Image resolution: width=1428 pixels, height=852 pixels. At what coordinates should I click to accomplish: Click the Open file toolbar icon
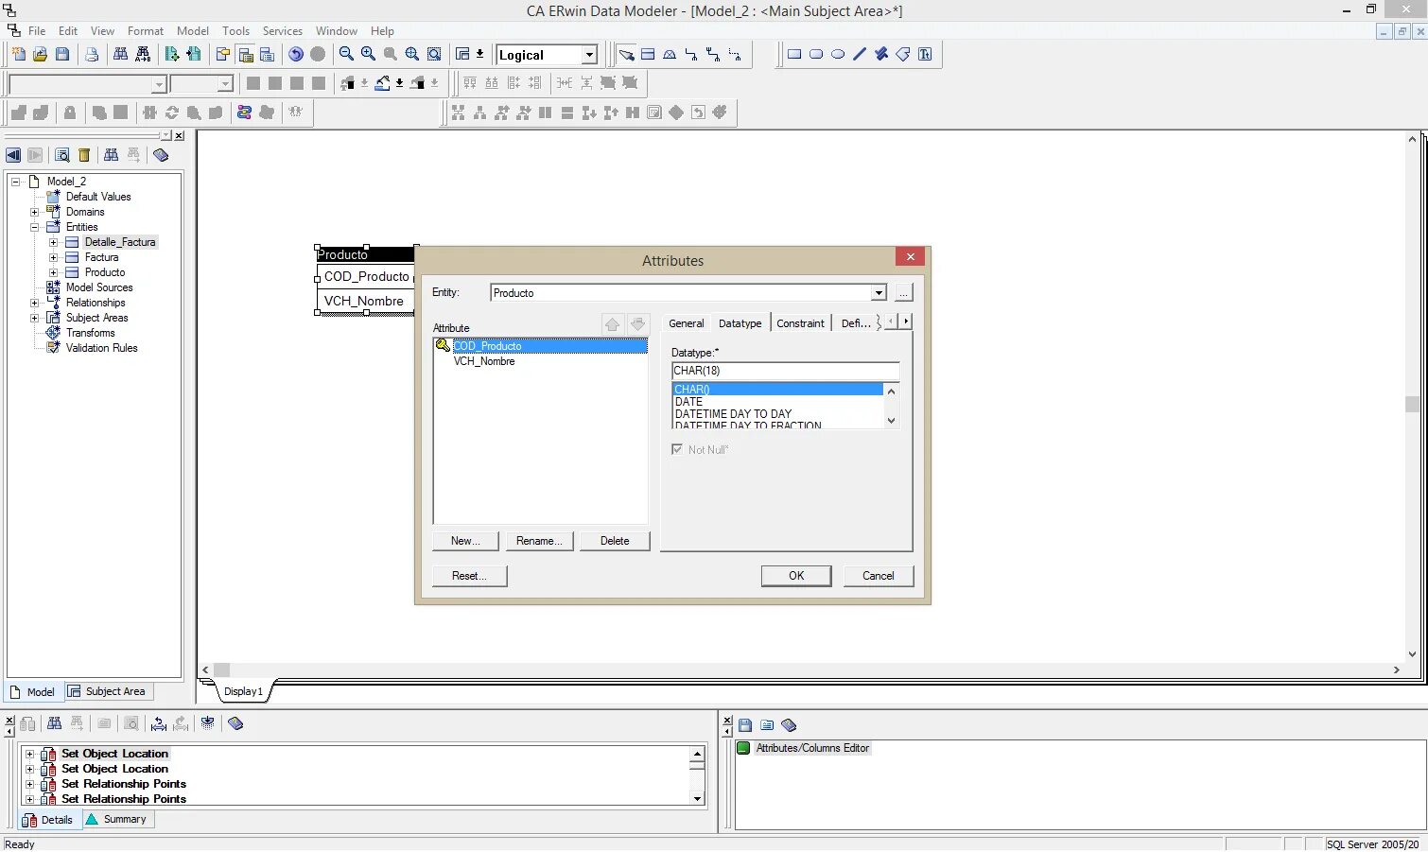[40, 54]
